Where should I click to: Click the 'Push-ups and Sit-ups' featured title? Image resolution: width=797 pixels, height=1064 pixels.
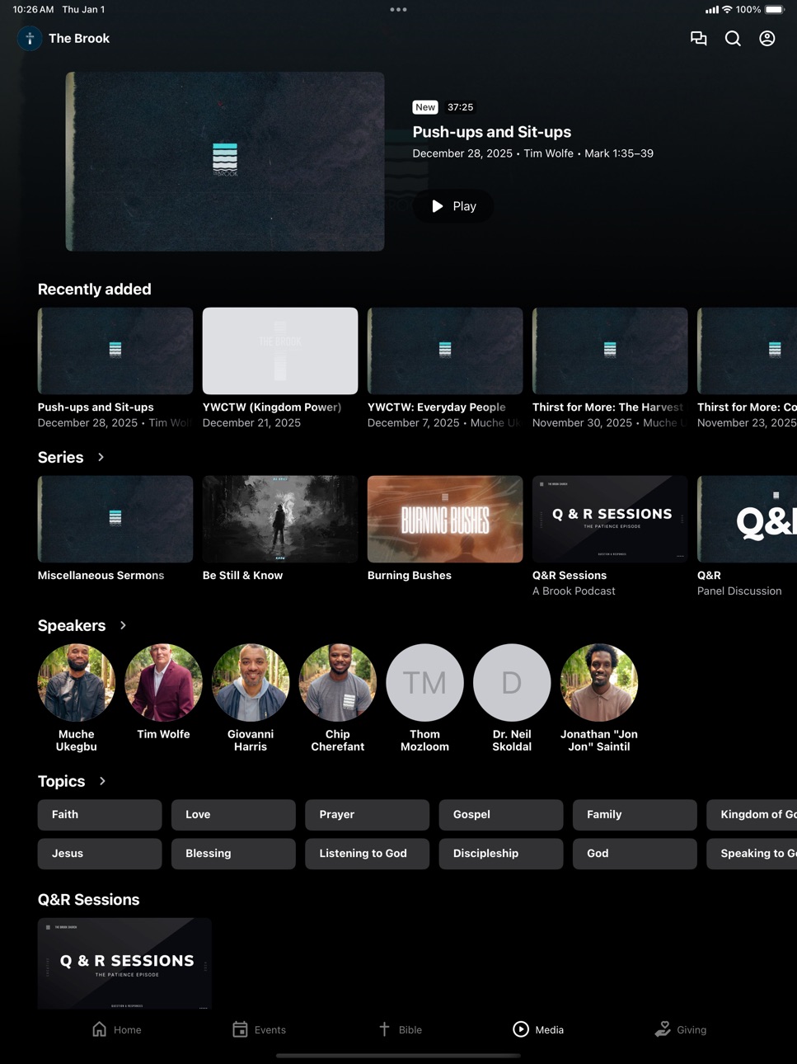coord(492,132)
